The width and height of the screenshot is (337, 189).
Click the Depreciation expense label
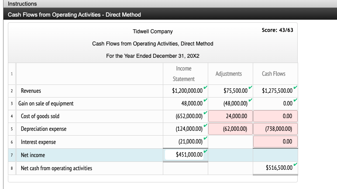coord(44,129)
